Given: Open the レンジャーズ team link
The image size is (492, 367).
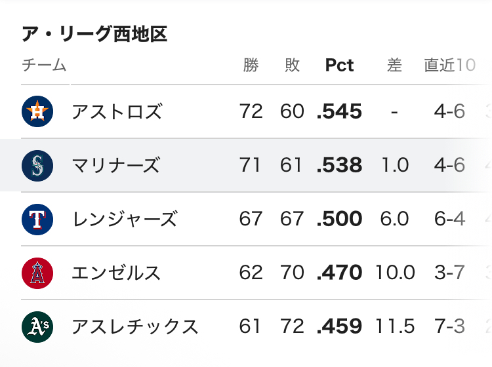Looking at the screenshot, I should click(x=125, y=219).
